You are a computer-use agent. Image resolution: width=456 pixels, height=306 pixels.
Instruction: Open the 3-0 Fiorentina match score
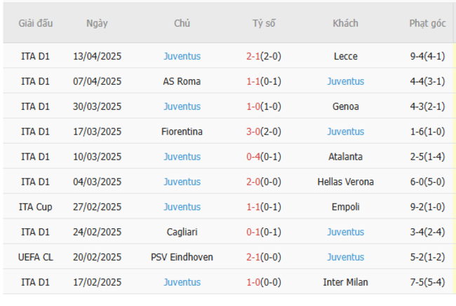click(253, 132)
